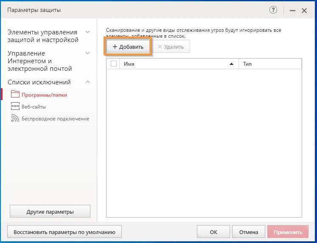
Task: Click the Применить button
Action: coord(288,232)
